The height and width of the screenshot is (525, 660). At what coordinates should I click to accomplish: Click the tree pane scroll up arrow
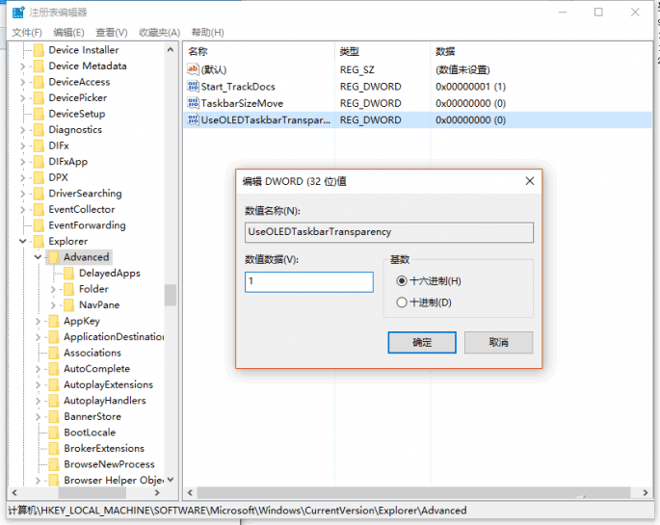pyautogui.click(x=171, y=50)
